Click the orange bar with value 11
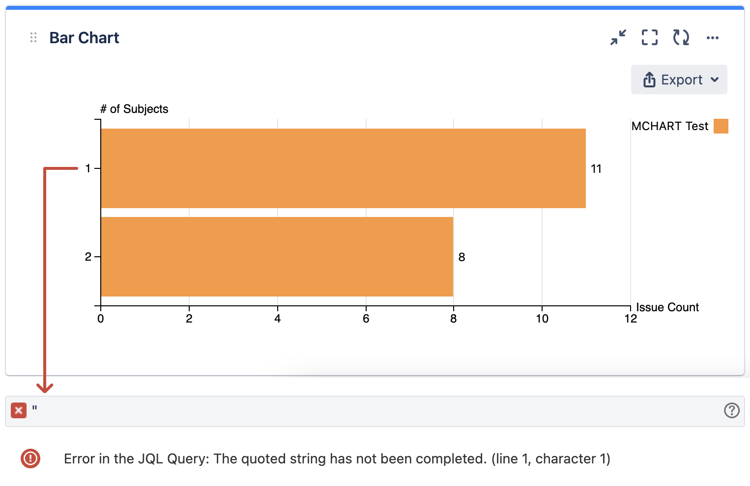The width and height of the screenshot is (750, 486). click(x=343, y=168)
